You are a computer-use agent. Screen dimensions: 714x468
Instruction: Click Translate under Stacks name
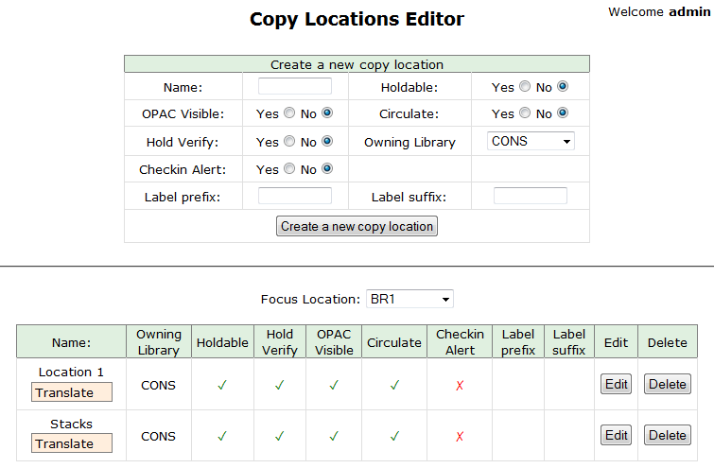coord(72,443)
